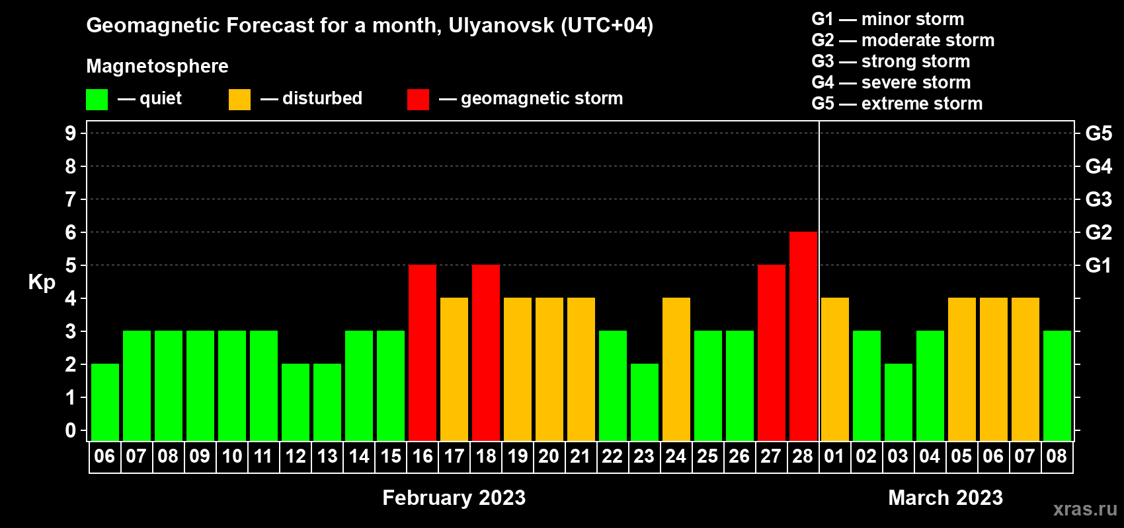The height and width of the screenshot is (528, 1124).
Task: Click the date label 04 under March
Action: (930, 457)
